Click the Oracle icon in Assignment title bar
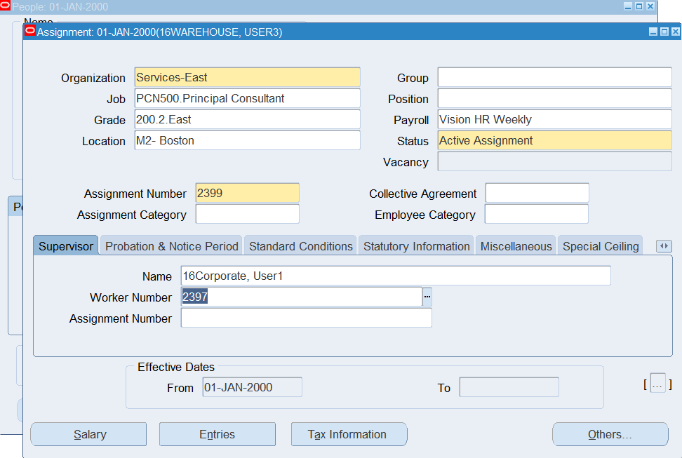This screenshot has width=682, height=458. click(30, 32)
